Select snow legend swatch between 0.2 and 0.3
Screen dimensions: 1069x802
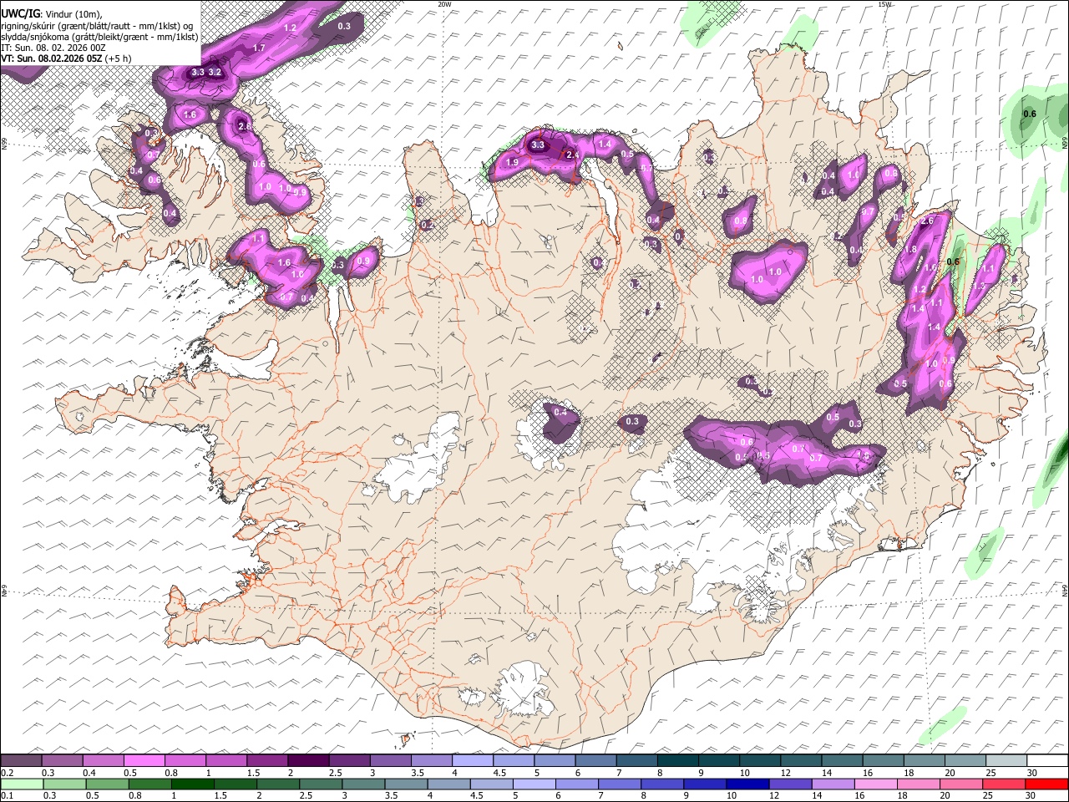(21, 760)
